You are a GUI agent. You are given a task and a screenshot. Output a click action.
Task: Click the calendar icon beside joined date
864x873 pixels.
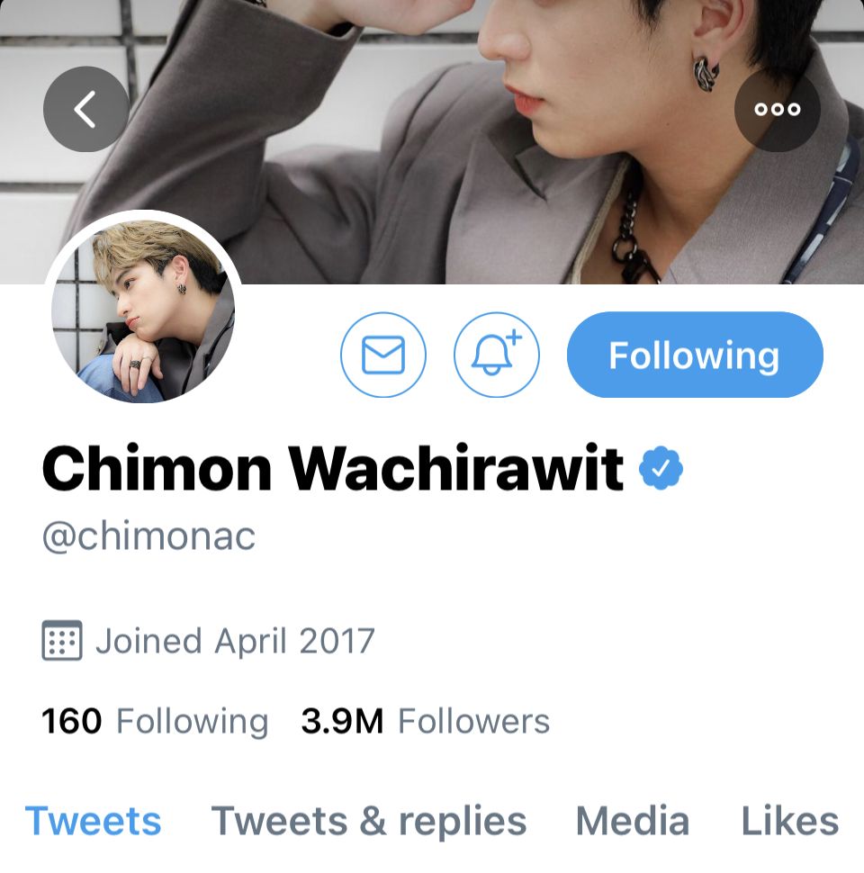coord(62,640)
